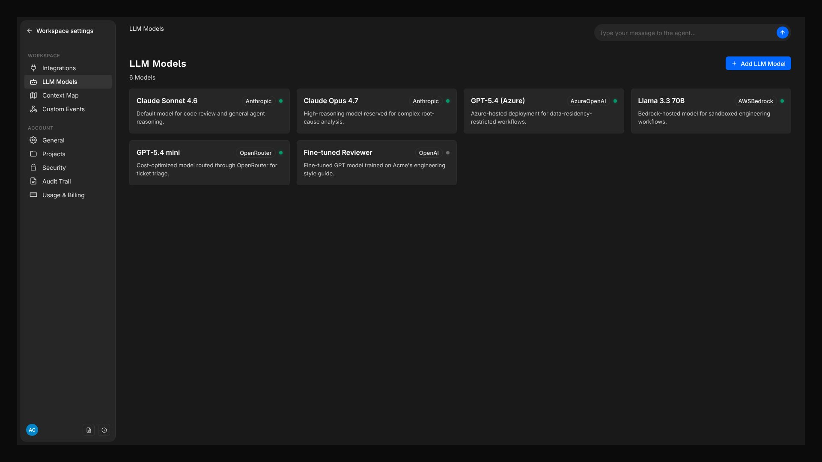Click 'Fine-tuned GPT model trained' description
Image resolution: width=822 pixels, height=462 pixels.
click(375, 169)
